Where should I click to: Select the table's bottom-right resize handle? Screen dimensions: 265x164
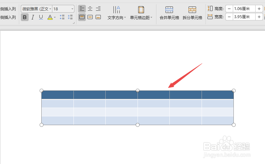[233, 125]
